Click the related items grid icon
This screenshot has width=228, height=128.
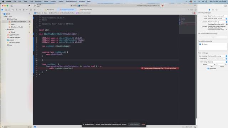[35, 10]
